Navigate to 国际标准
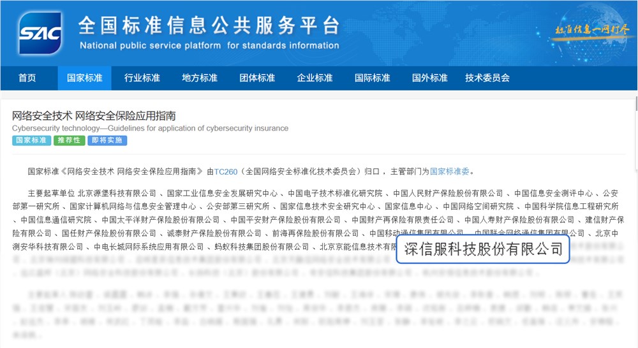638x348 pixels. (373, 78)
